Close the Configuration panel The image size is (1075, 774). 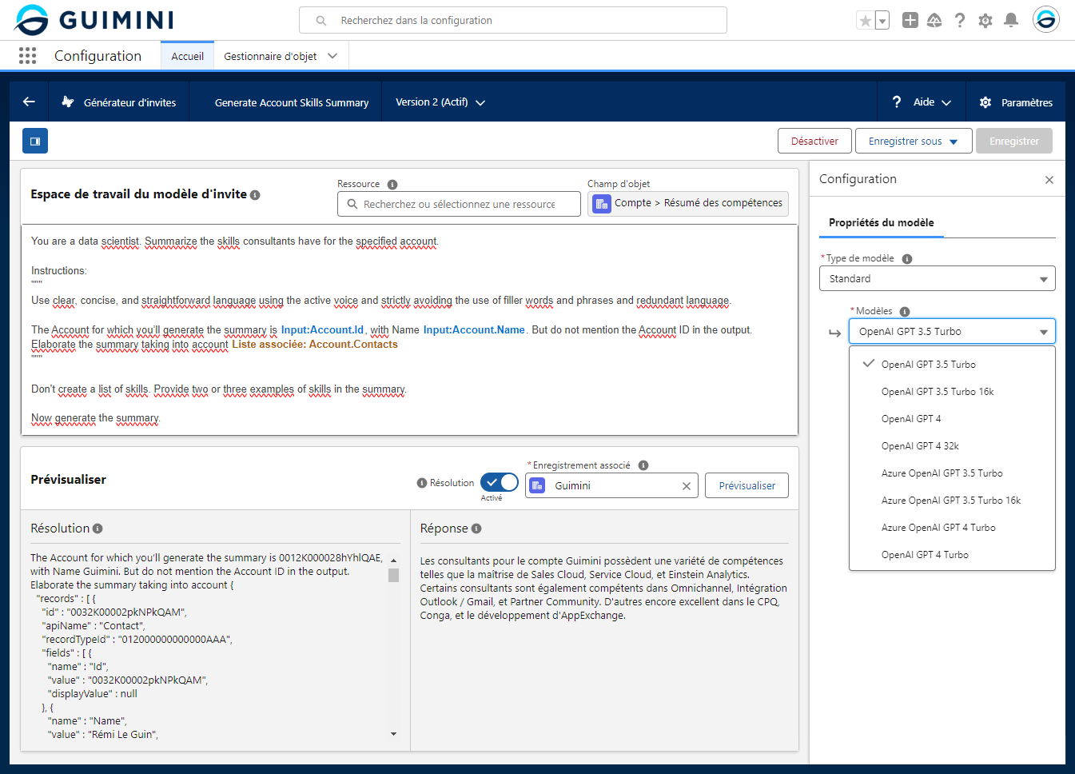coord(1049,180)
